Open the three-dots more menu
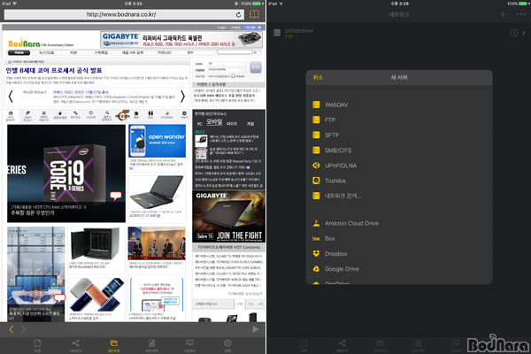Image resolution: width=531 pixels, height=354 pixels. tap(520, 14)
